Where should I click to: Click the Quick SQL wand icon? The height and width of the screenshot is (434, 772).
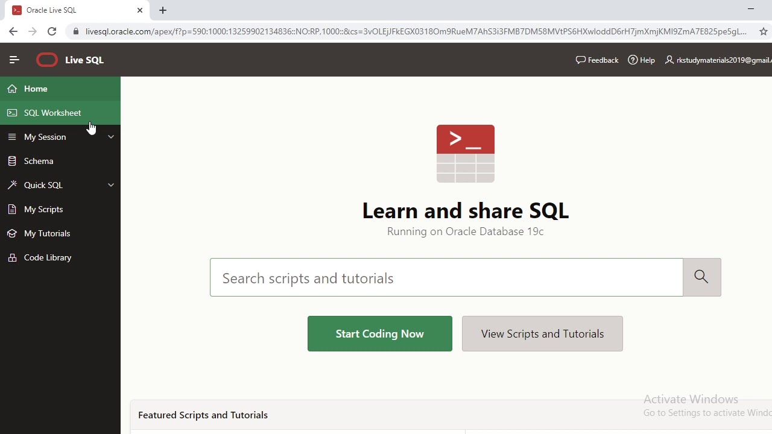click(x=12, y=185)
